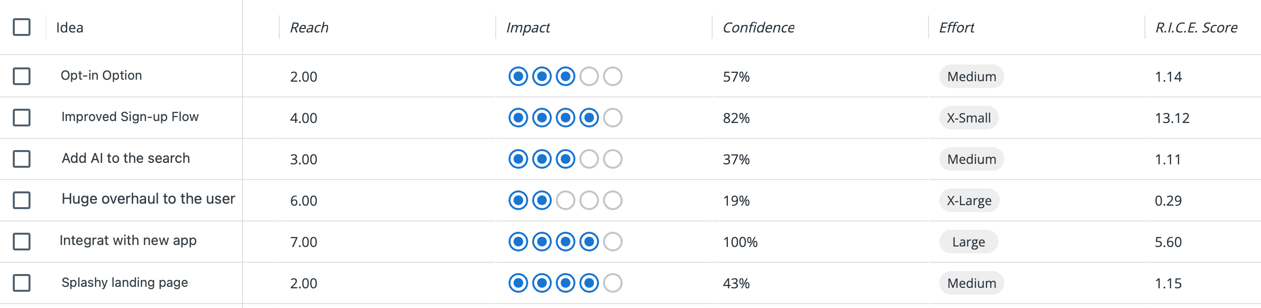
Task: Tick checkbox for Improved Sign-up Flow
Action: [x=22, y=118]
